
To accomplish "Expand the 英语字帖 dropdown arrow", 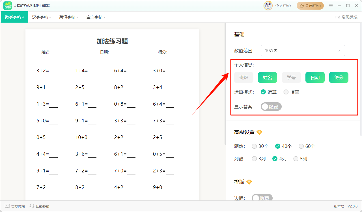I will point(77,17).
